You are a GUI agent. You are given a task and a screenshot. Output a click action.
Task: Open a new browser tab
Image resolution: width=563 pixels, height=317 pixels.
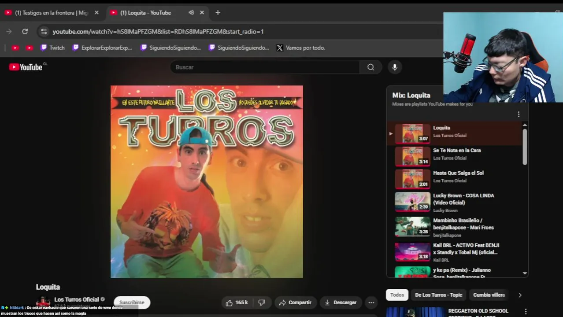[x=218, y=12]
